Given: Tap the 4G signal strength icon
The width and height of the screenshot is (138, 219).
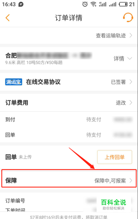Looking at the screenshot, I should pos(102,4).
